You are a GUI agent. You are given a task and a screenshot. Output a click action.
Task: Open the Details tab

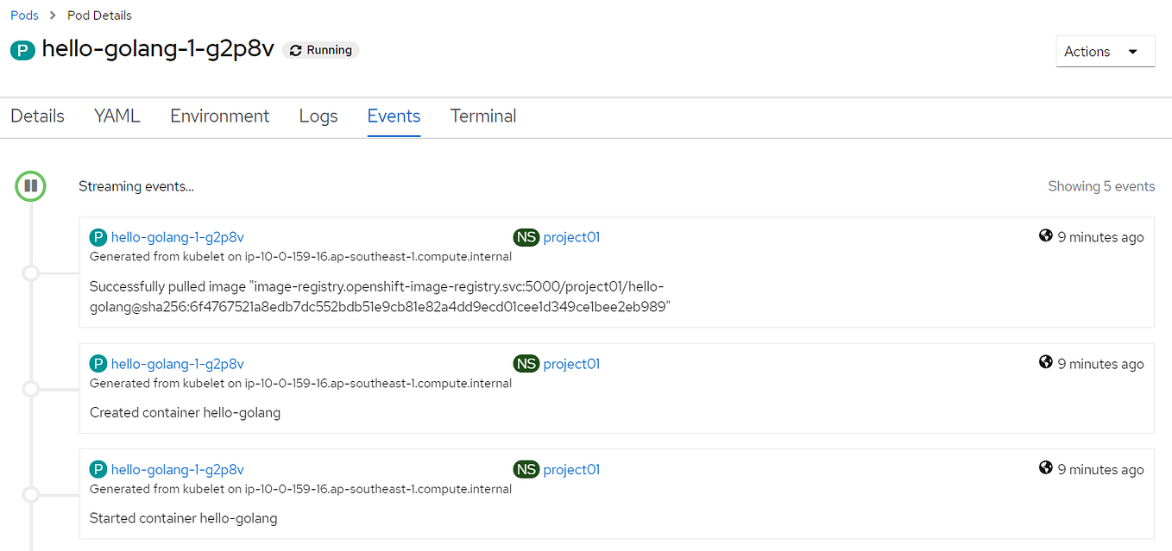[x=36, y=116]
